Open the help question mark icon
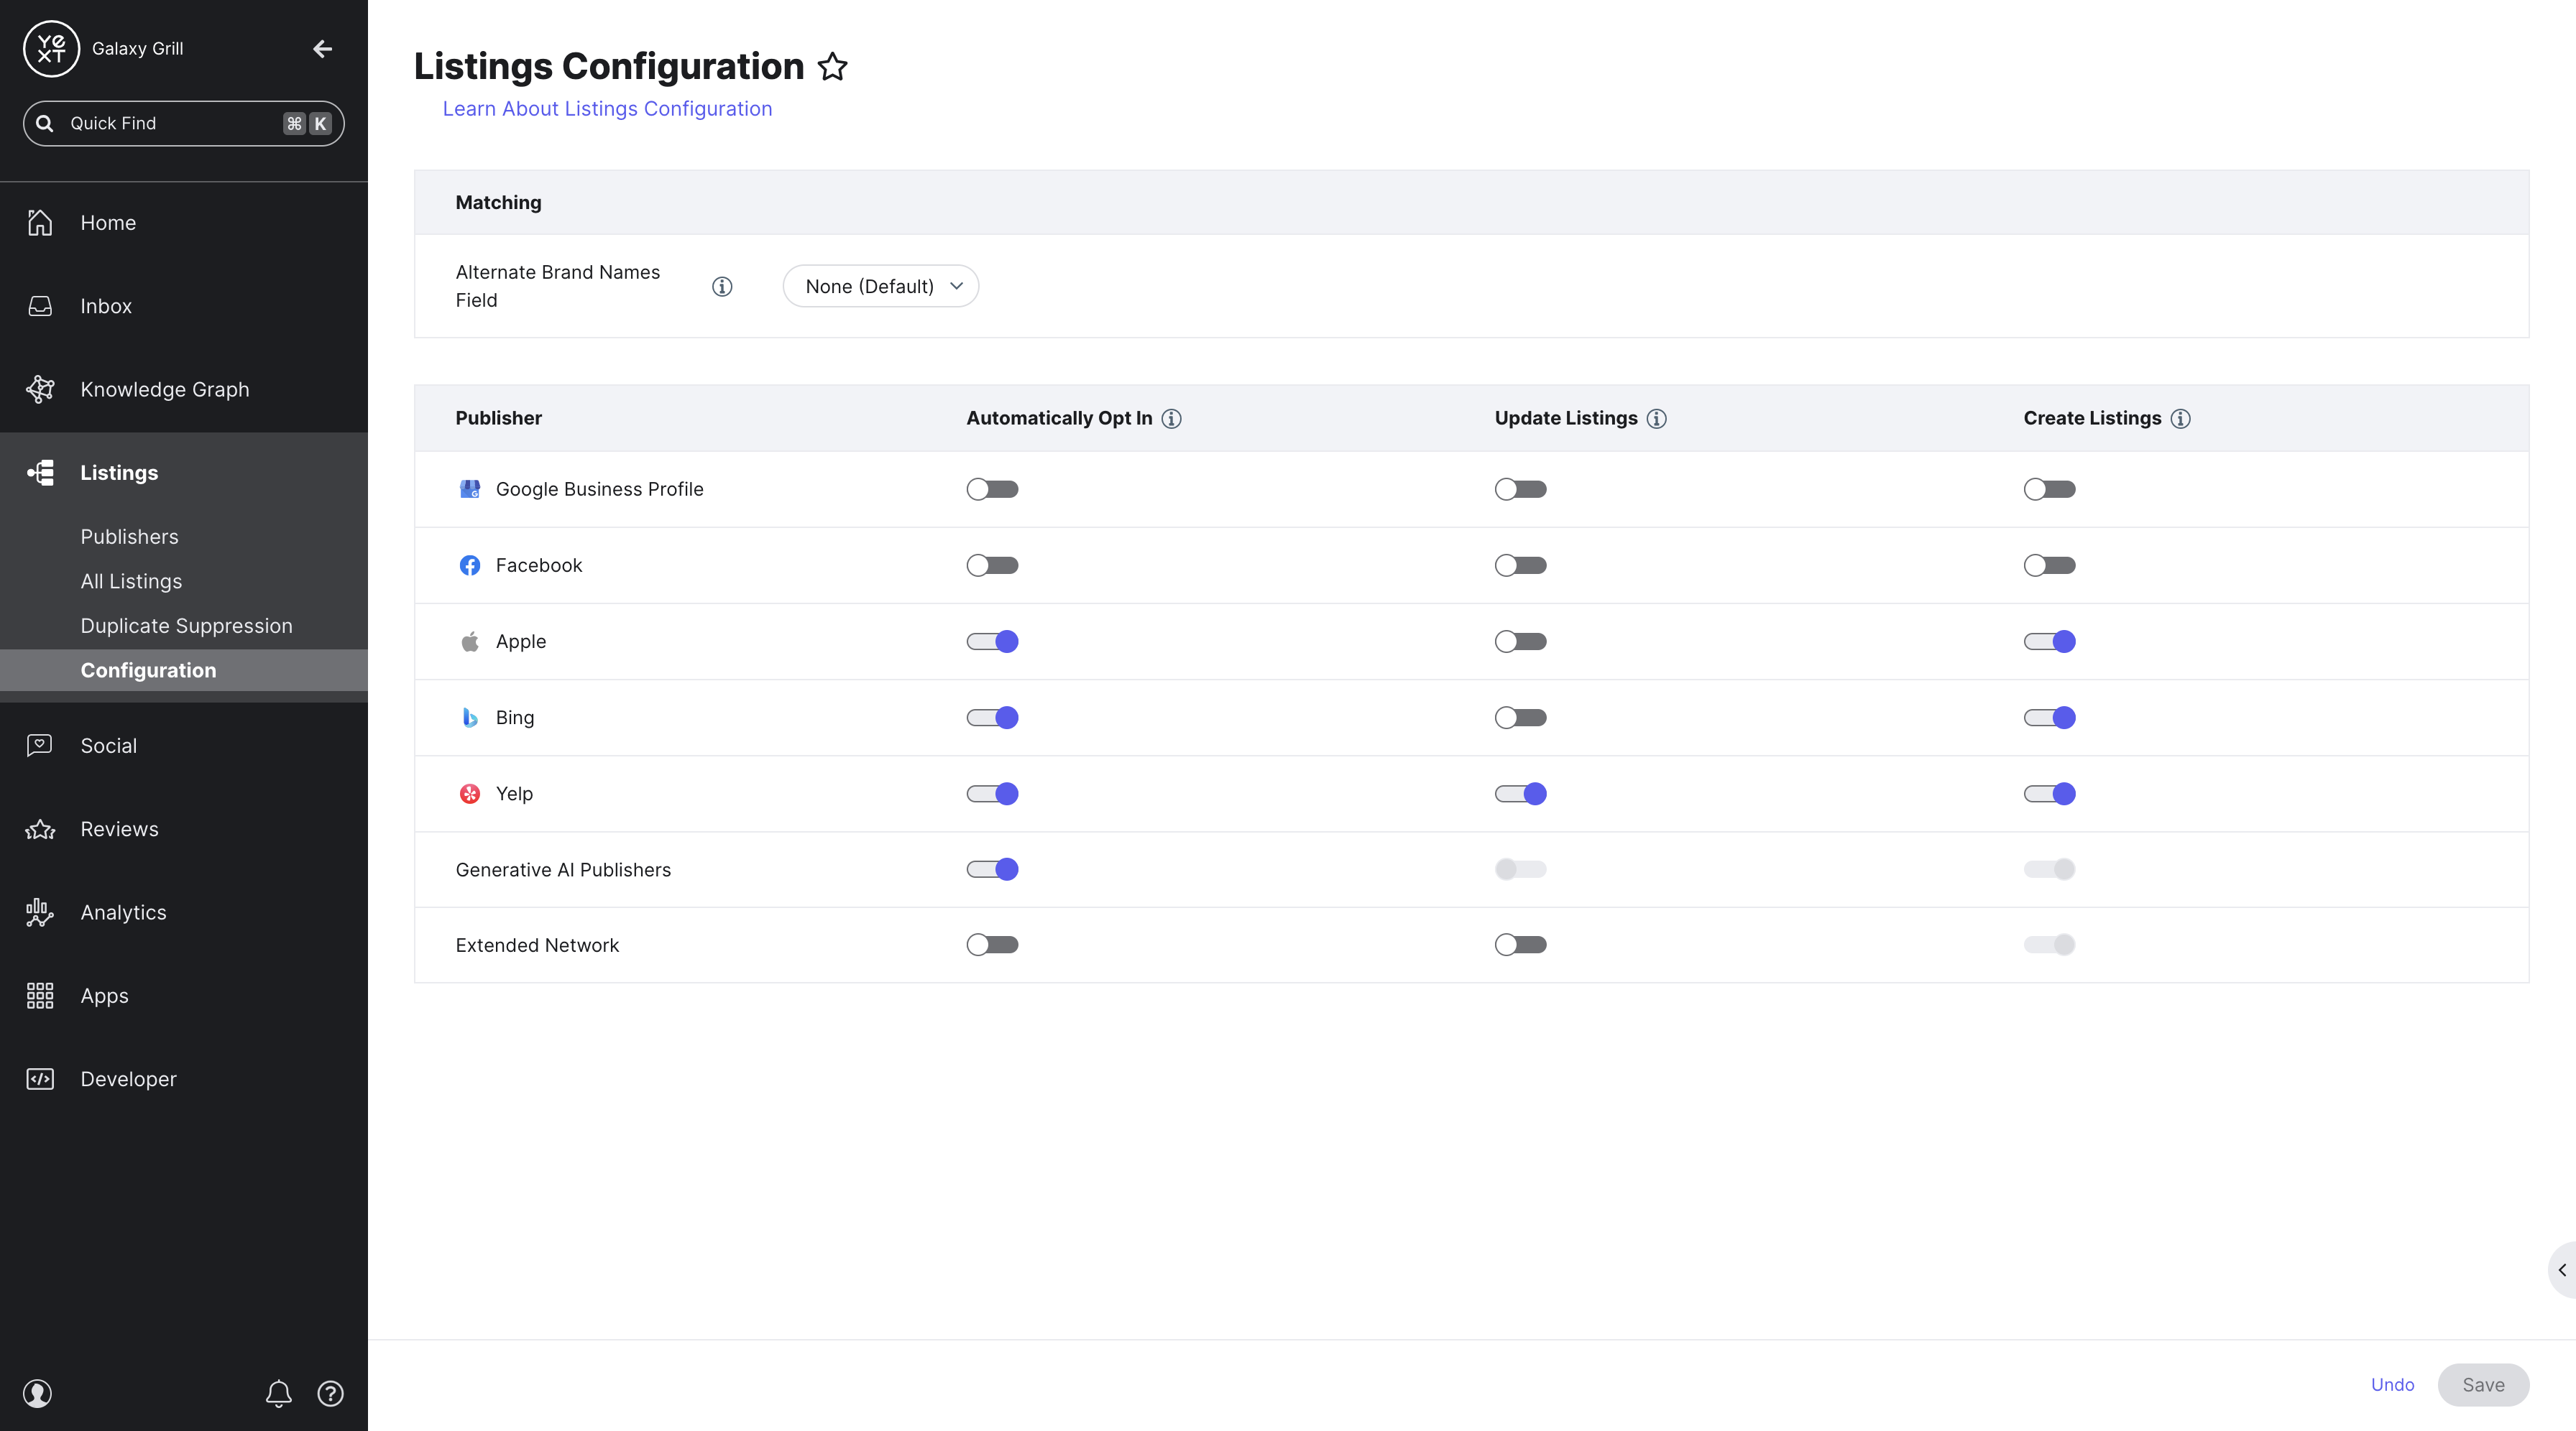Screen dimensions: 2576x1431 (330, 1393)
